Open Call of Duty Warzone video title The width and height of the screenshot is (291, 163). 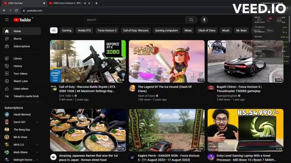click(x=87, y=89)
